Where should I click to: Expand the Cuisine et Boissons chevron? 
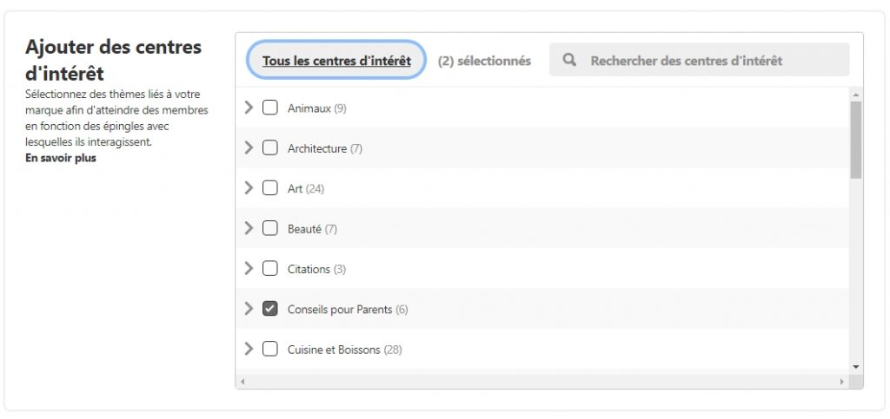click(249, 349)
